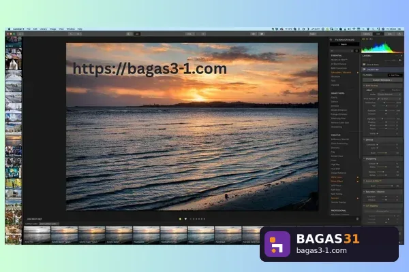Select Cross Processing in catalog
The height and width of the screenshot is (272, 409).
[x=339, y=143]
